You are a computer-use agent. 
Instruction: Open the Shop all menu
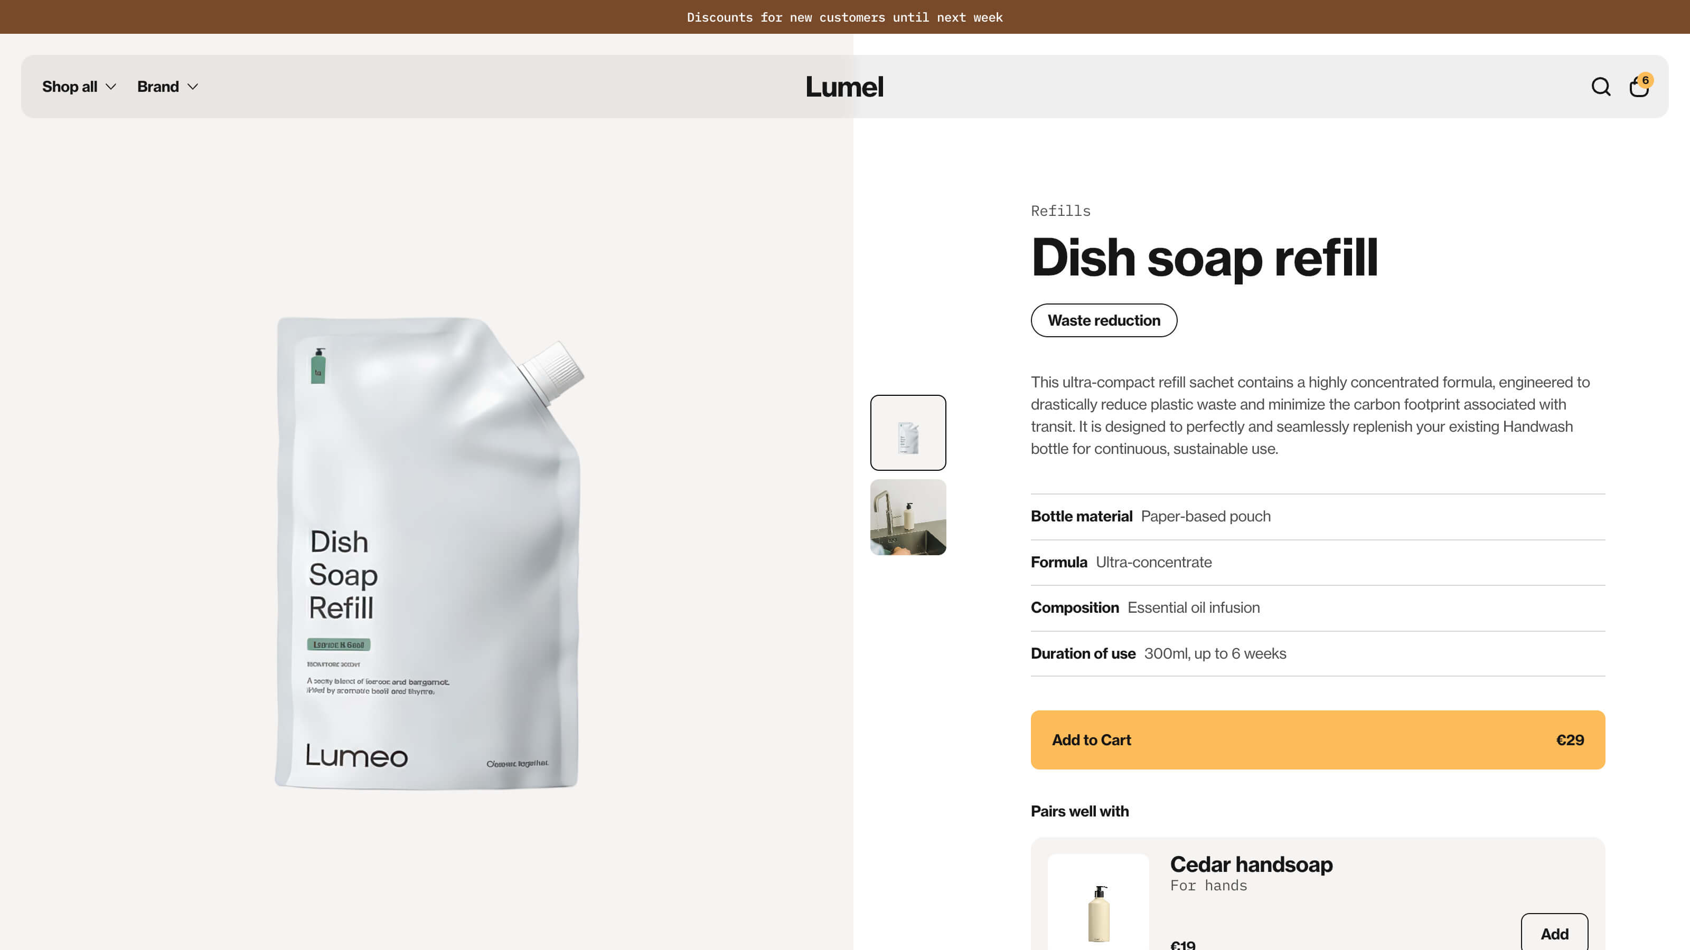pos(79,87)
